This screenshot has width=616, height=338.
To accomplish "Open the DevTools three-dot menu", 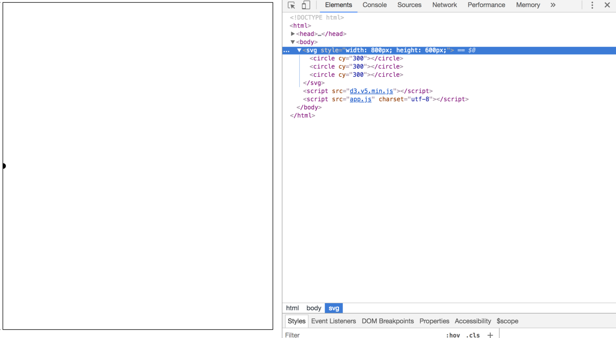I will pyautogui.click(x=592, y=5).
